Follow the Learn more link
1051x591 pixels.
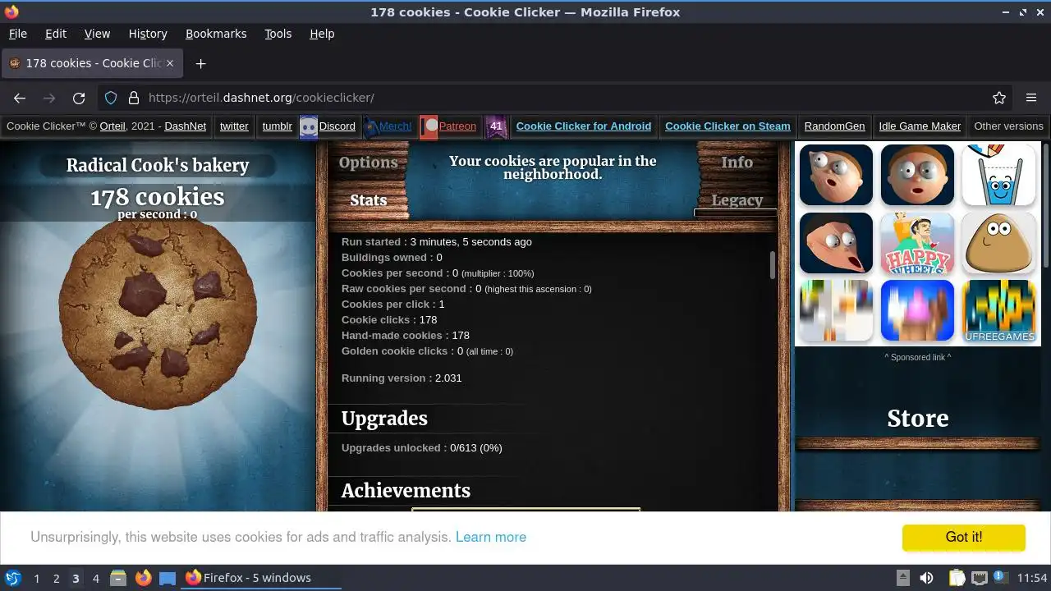pos(491,537)
